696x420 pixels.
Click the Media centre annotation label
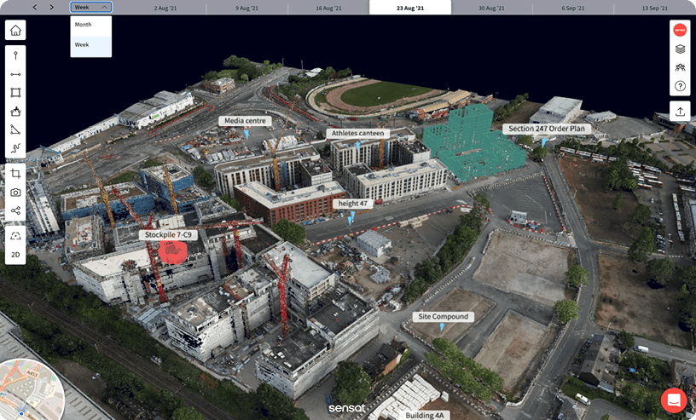245,121
